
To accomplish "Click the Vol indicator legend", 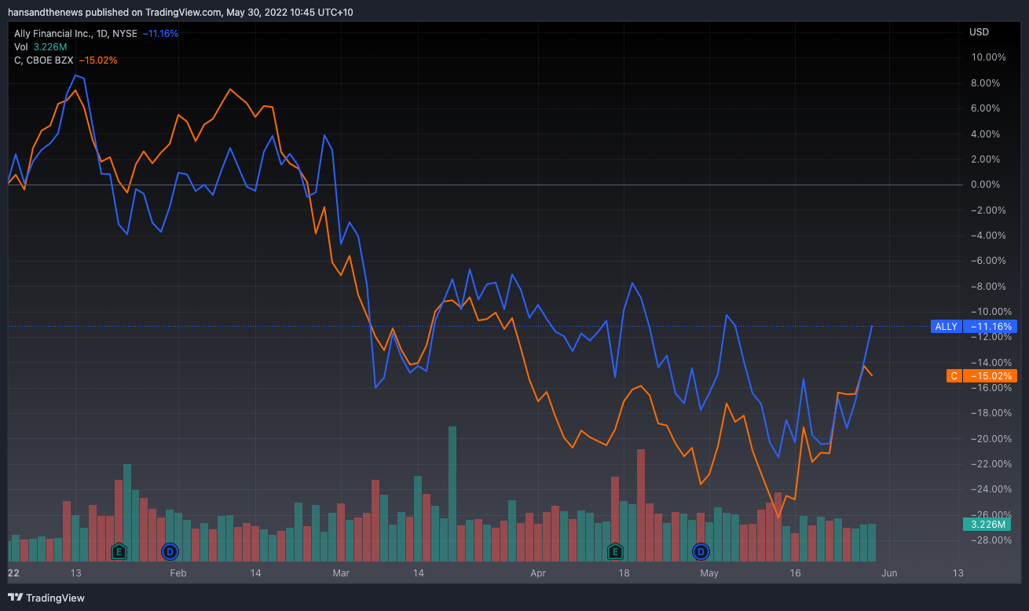I will (x=21, y=47).
